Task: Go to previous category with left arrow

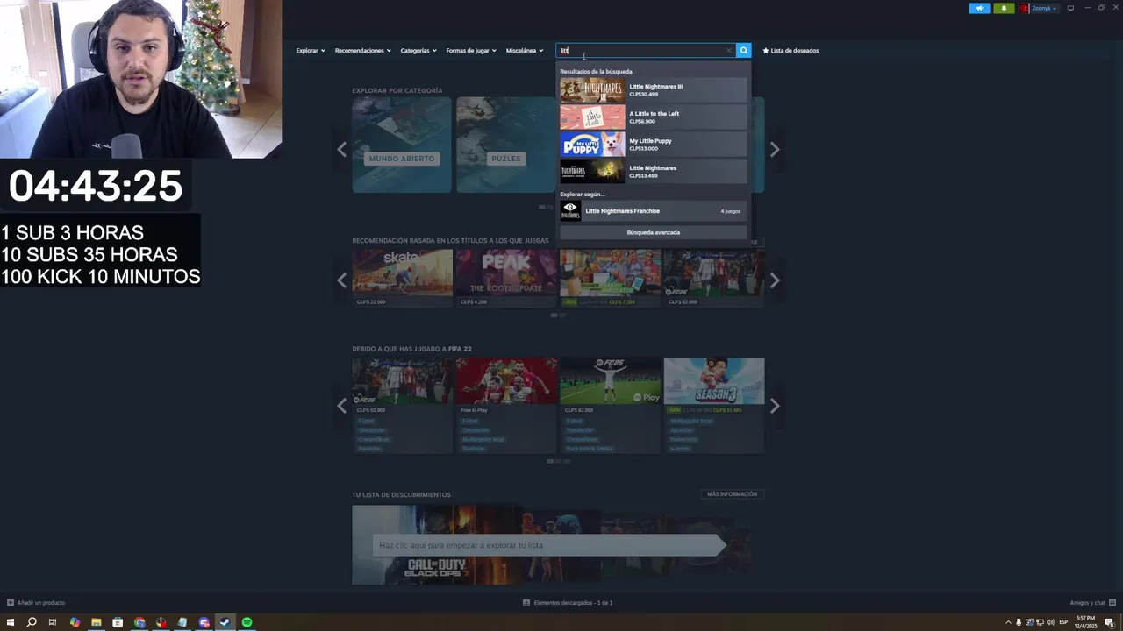Action: point(342,149)
